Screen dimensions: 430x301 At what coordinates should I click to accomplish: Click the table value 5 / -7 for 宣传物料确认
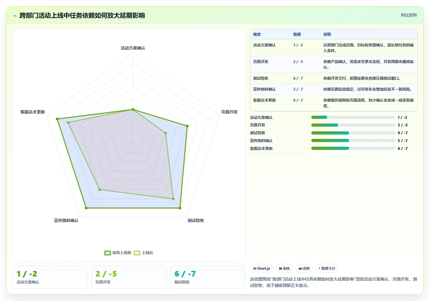point(298,89)
